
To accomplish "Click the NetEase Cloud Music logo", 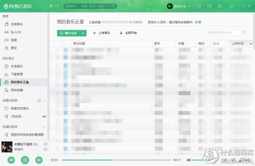I will click(x=18, y=6).
